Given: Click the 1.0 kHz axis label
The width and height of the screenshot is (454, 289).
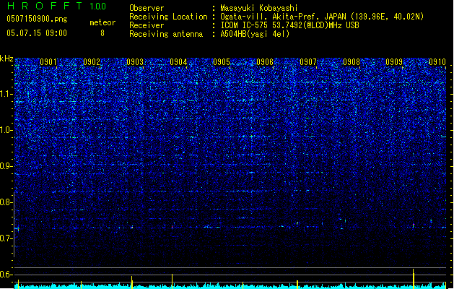Looking at the screenshot, I should pos(6,130).
